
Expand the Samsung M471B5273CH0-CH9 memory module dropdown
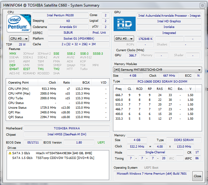click(x=157, y=69)
